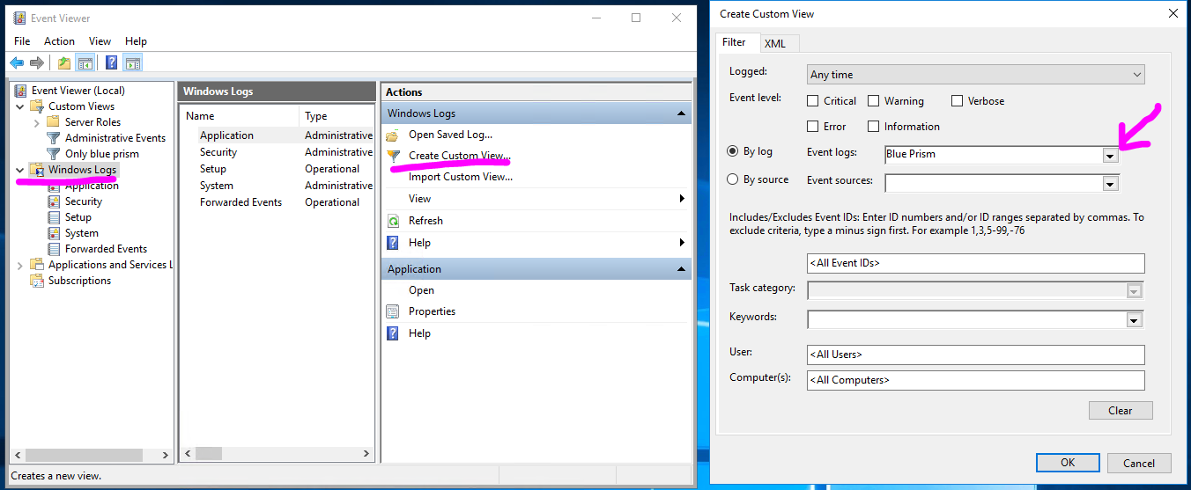Click Import Custom View action
1191x490 pixels.
point(461,177)
